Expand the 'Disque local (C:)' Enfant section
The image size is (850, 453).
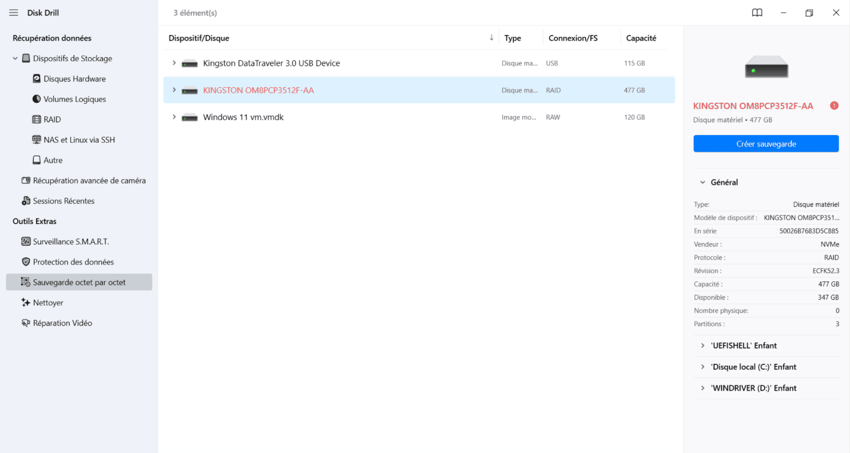(703, 367)
